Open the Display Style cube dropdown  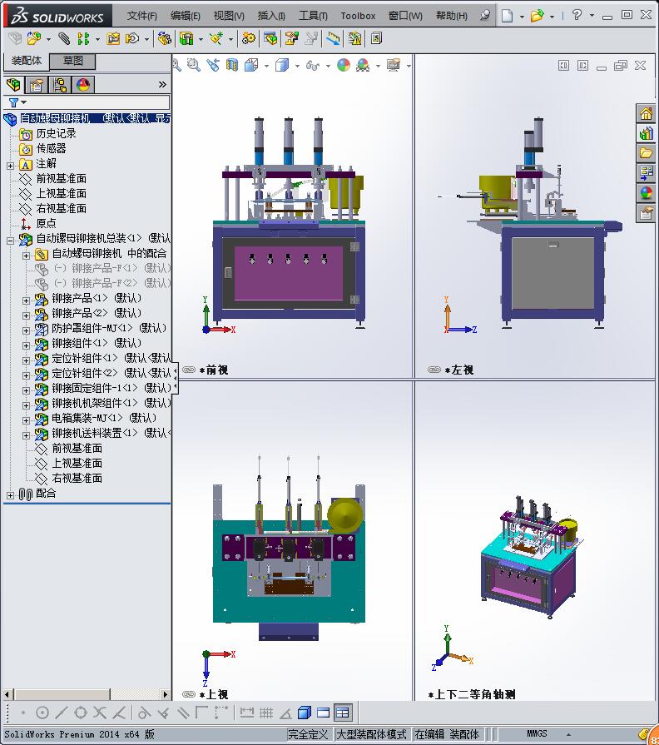tap(297, 66)
